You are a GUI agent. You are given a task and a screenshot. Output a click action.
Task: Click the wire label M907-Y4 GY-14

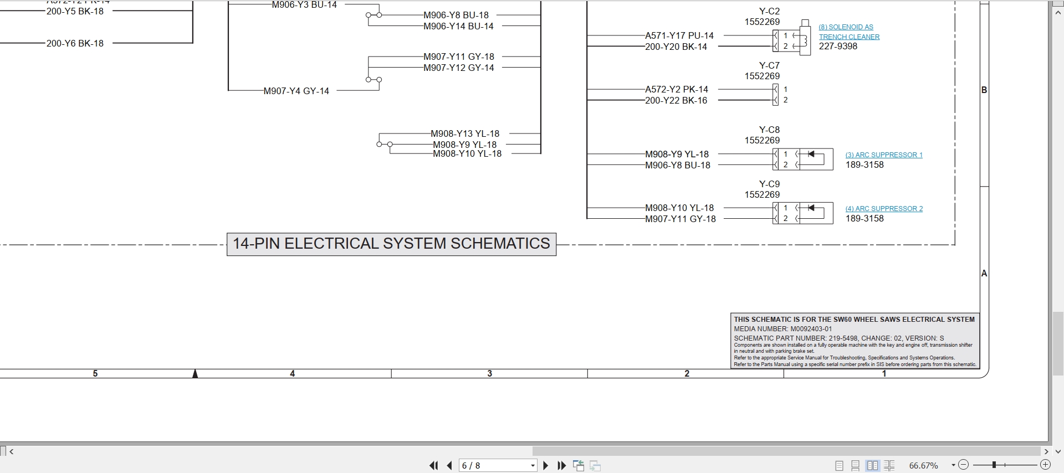click(296, 91)
